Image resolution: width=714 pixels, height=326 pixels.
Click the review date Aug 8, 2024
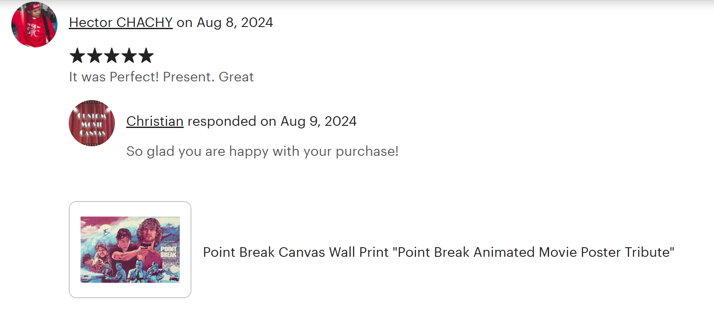pyautogui.click(x=235, y=22)
